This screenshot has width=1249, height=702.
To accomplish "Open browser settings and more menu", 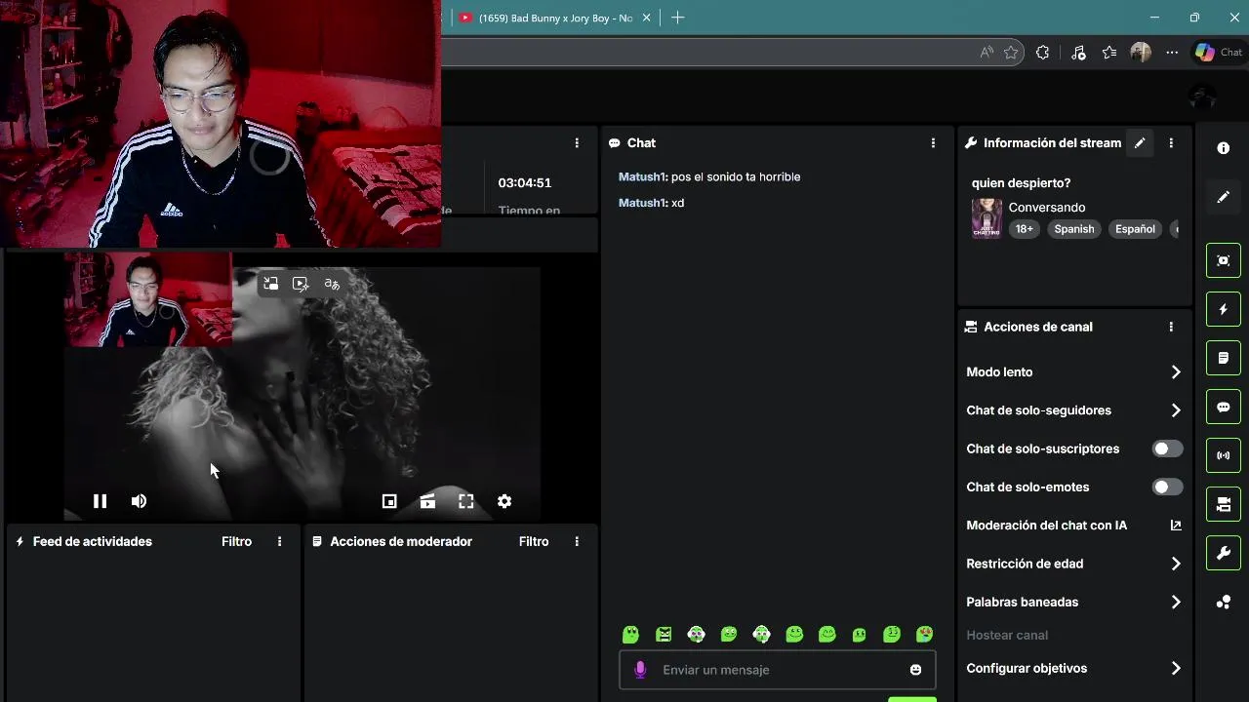I will [x=1172, y=53].
